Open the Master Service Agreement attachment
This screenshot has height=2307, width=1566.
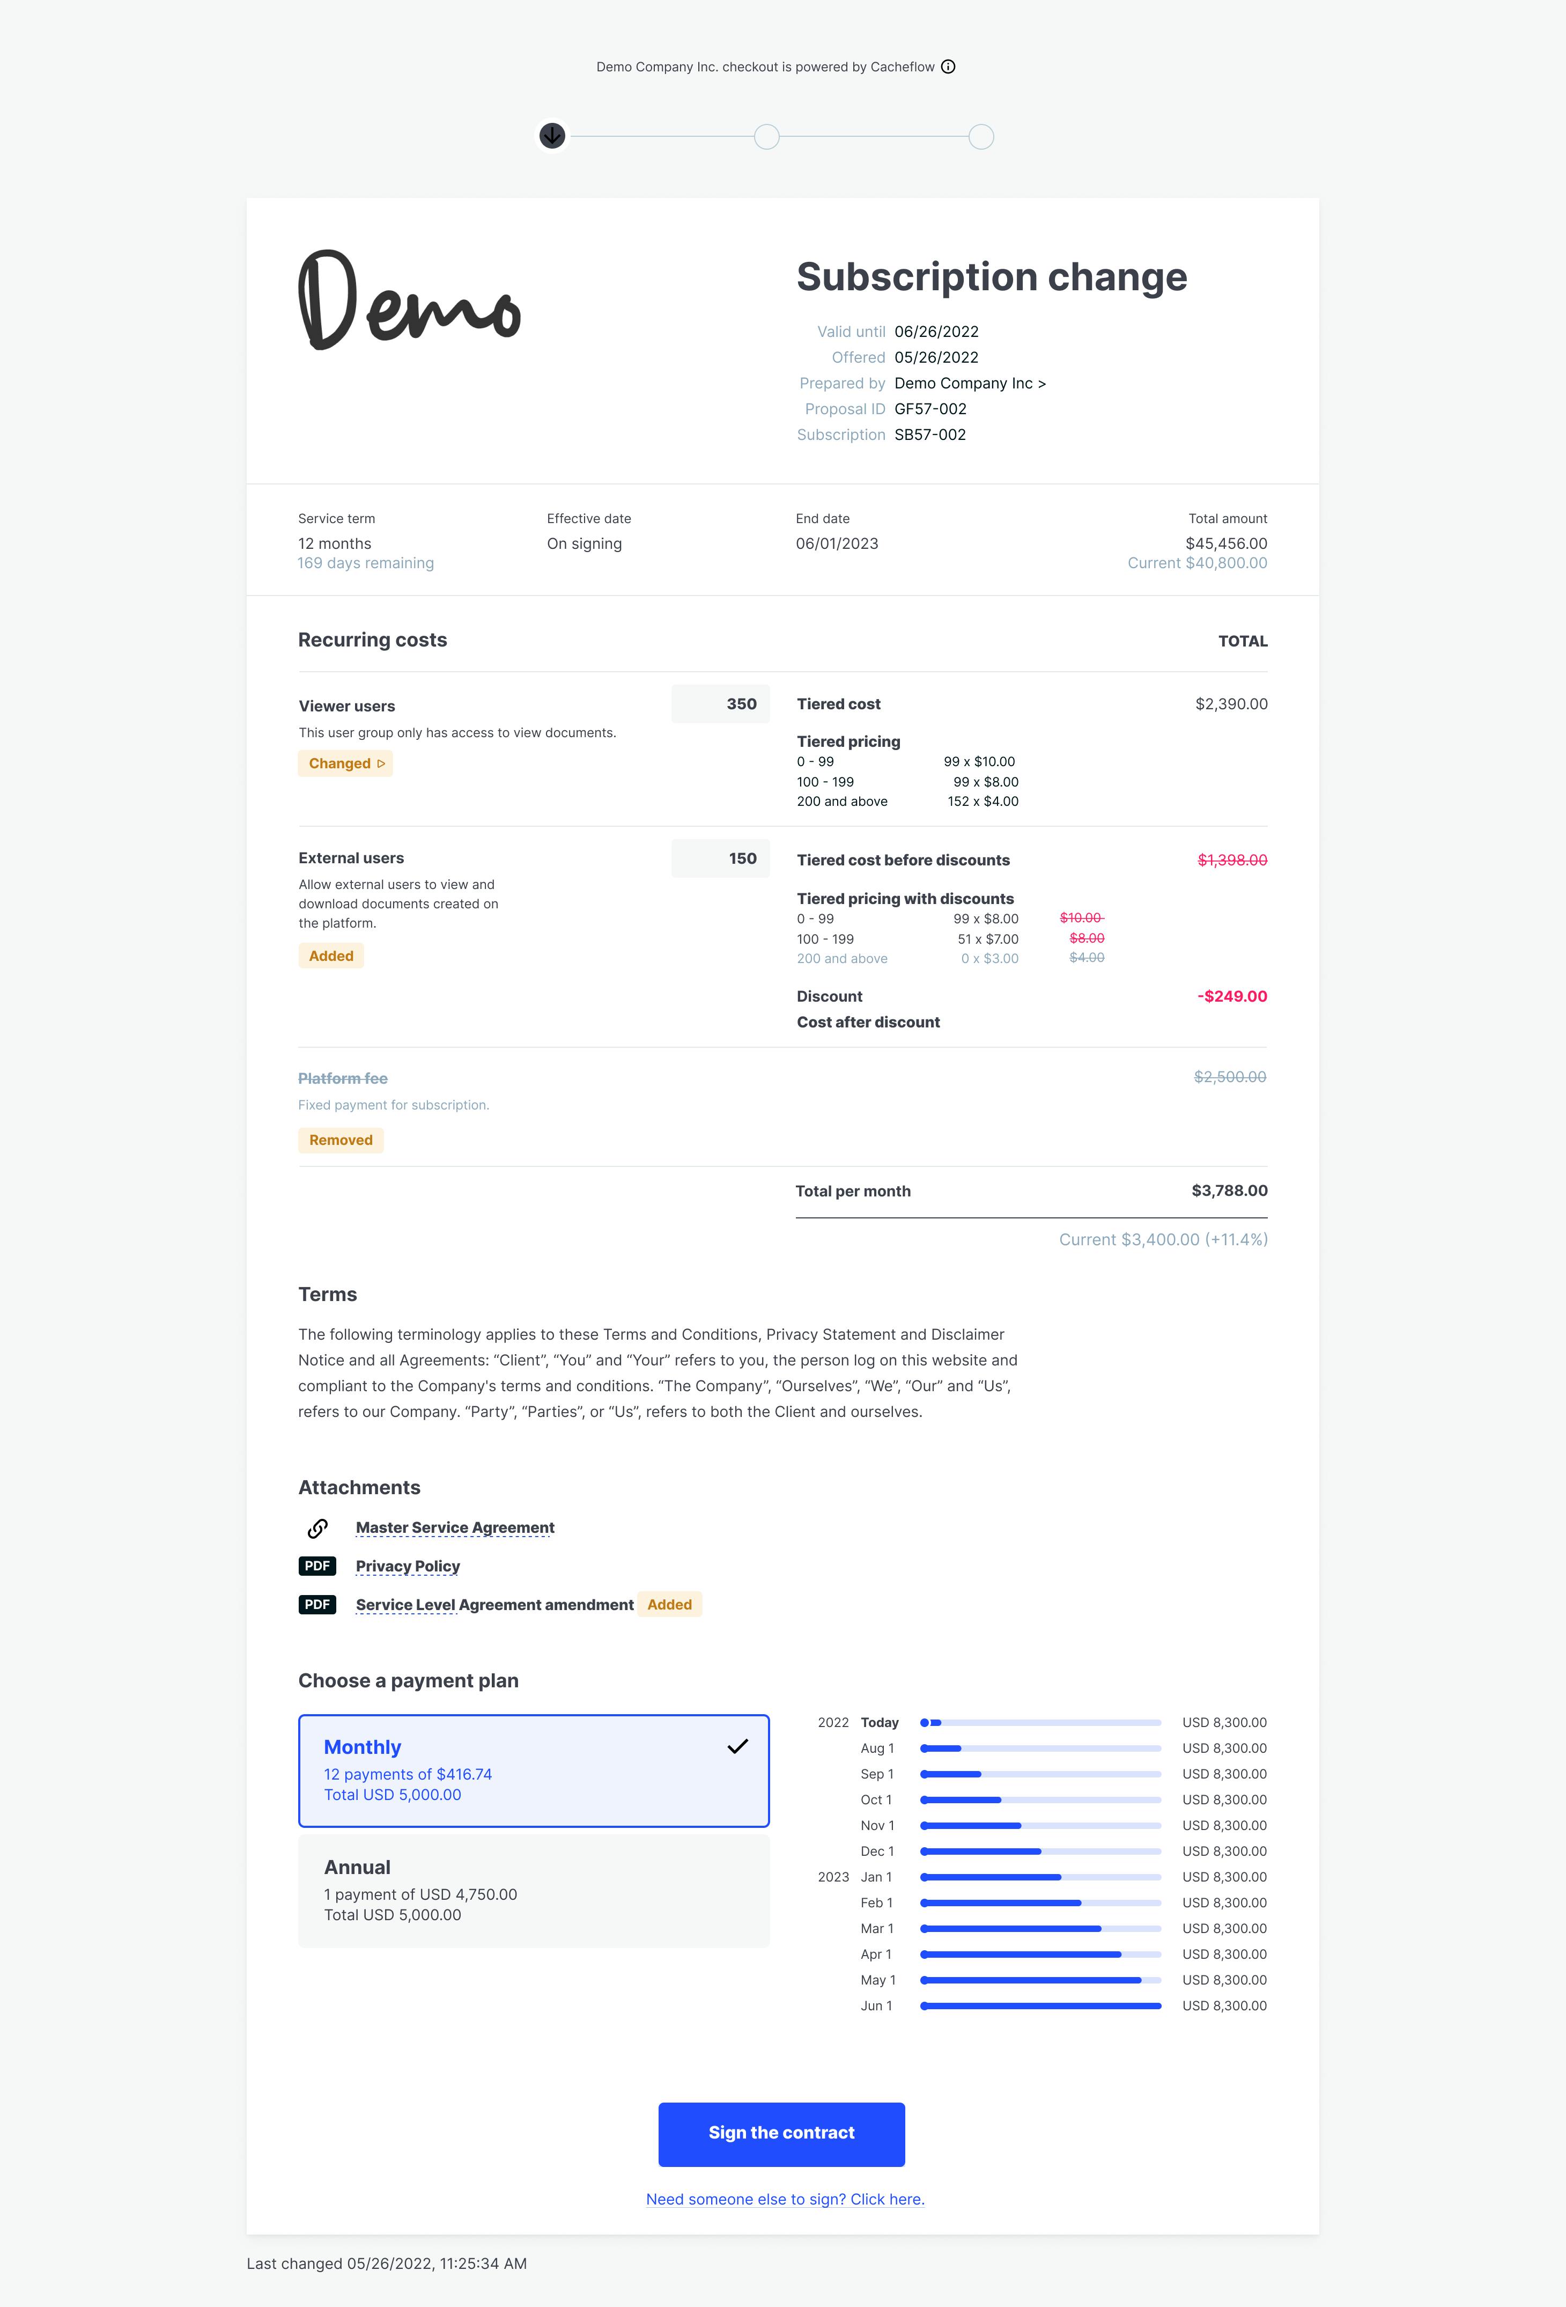tap(455, 1528)
